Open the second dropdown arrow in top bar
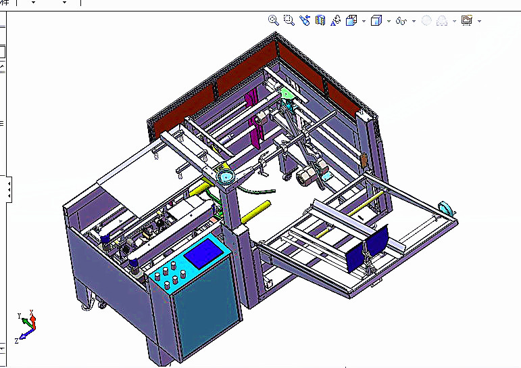 coord(64,2)
